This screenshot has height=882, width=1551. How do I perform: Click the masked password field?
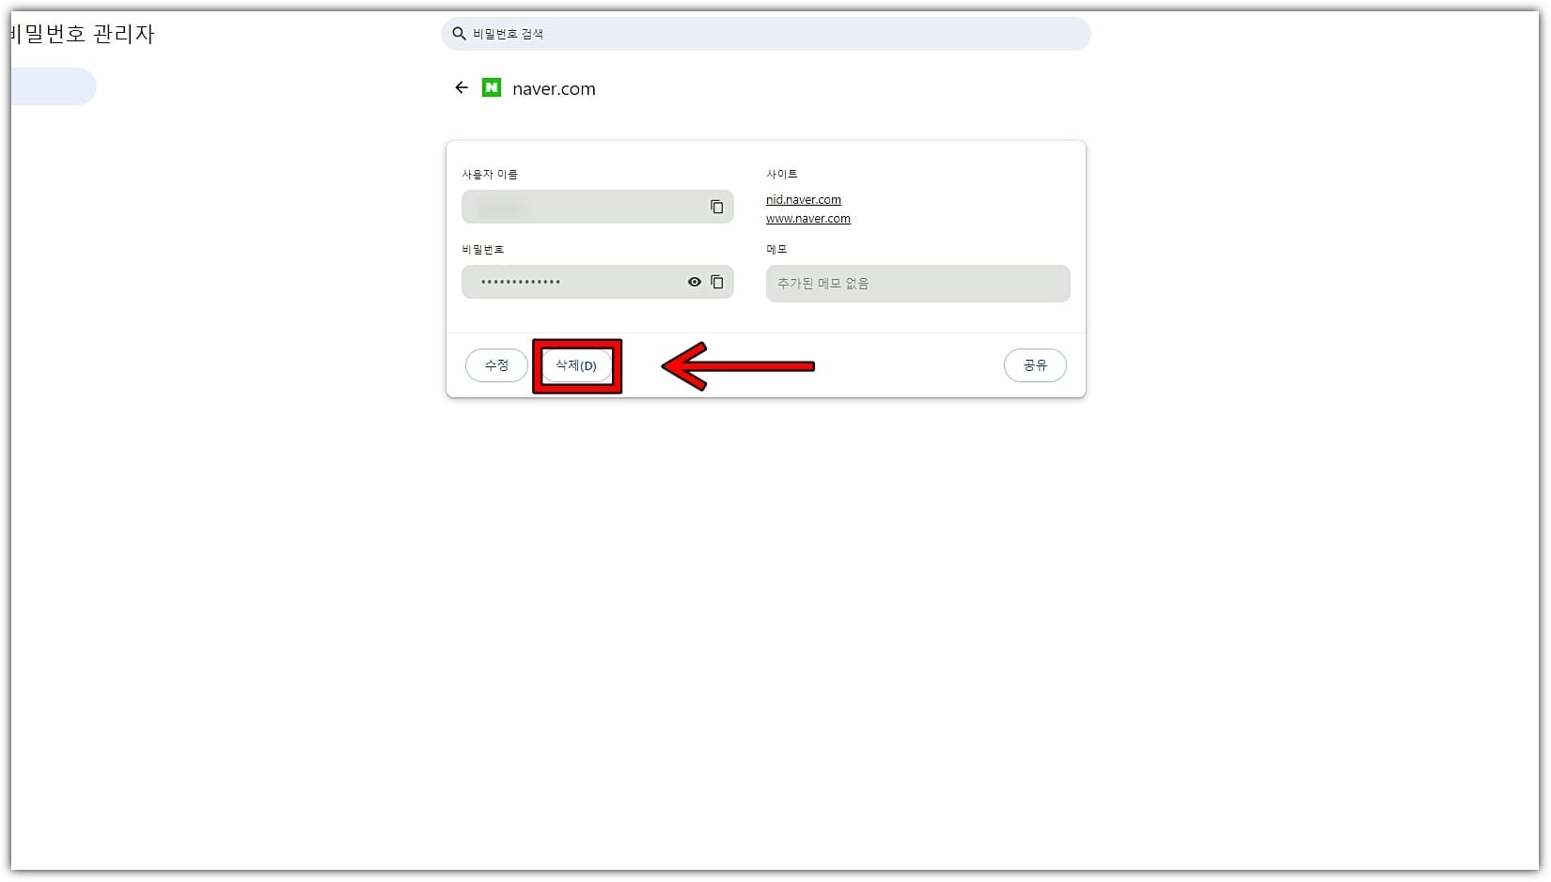(x=597, y=282)
